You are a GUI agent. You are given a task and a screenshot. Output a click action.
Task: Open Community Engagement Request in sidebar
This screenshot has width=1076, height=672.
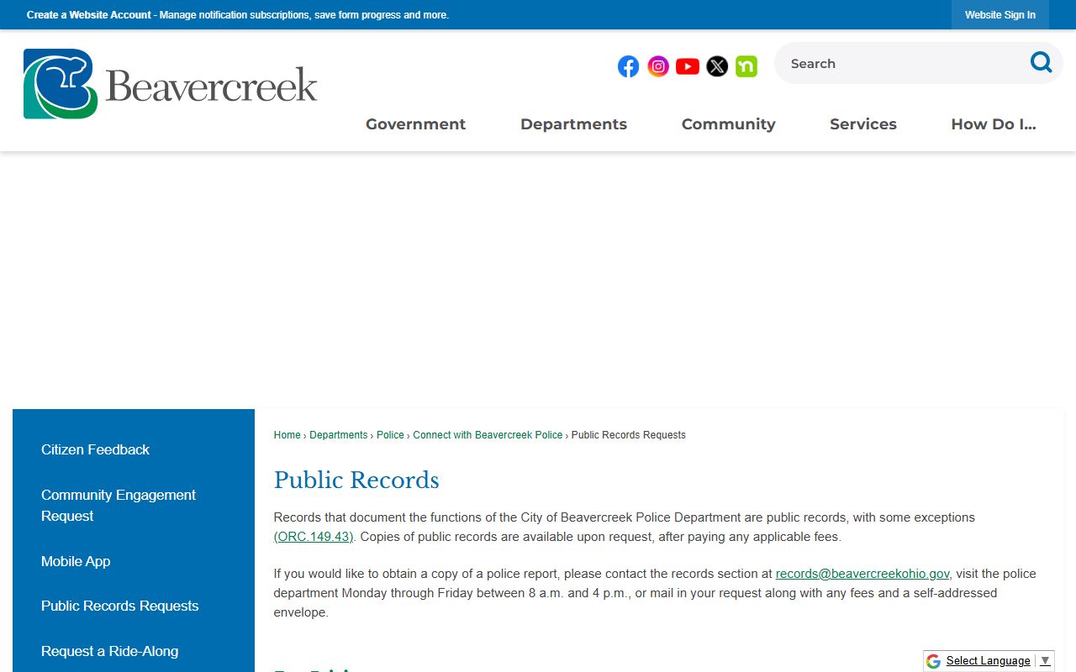[x=119, y=506]
